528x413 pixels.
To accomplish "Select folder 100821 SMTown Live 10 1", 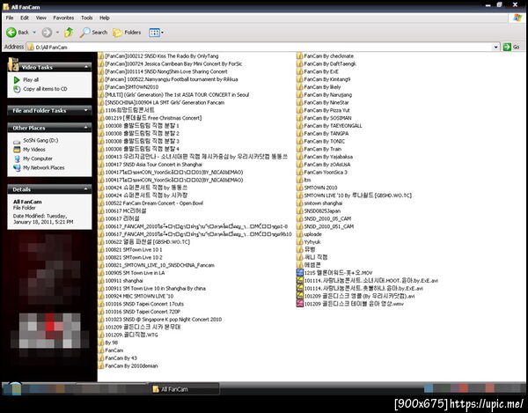I will [130, 250].
